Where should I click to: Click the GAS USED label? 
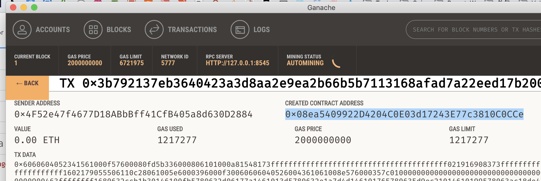(x=170, y=129)
